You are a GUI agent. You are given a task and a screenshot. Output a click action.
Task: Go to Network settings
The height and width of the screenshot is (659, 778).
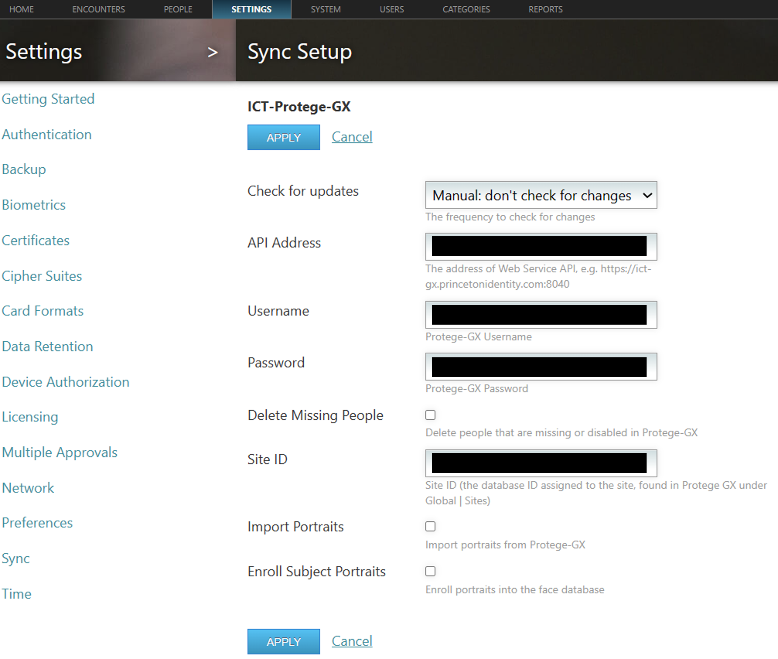click(28, 488)
